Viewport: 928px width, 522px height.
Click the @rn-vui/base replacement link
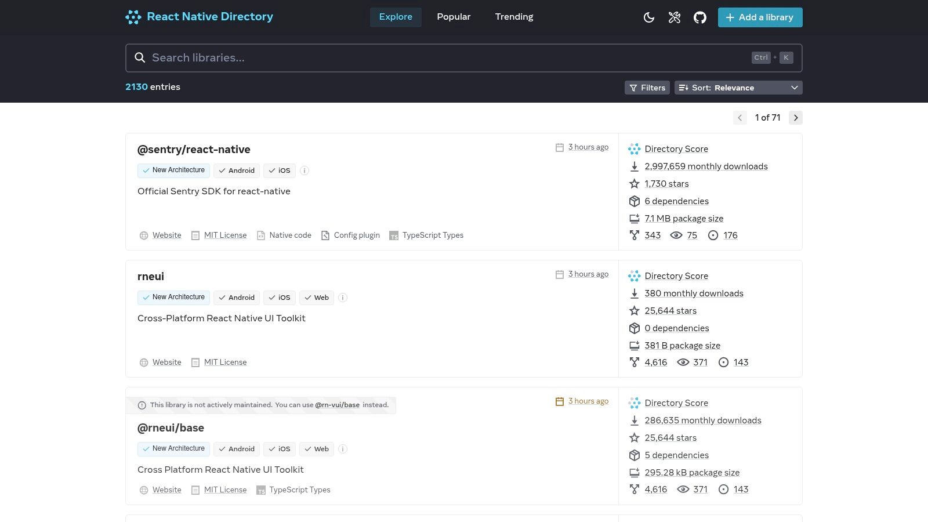[337, 405]
